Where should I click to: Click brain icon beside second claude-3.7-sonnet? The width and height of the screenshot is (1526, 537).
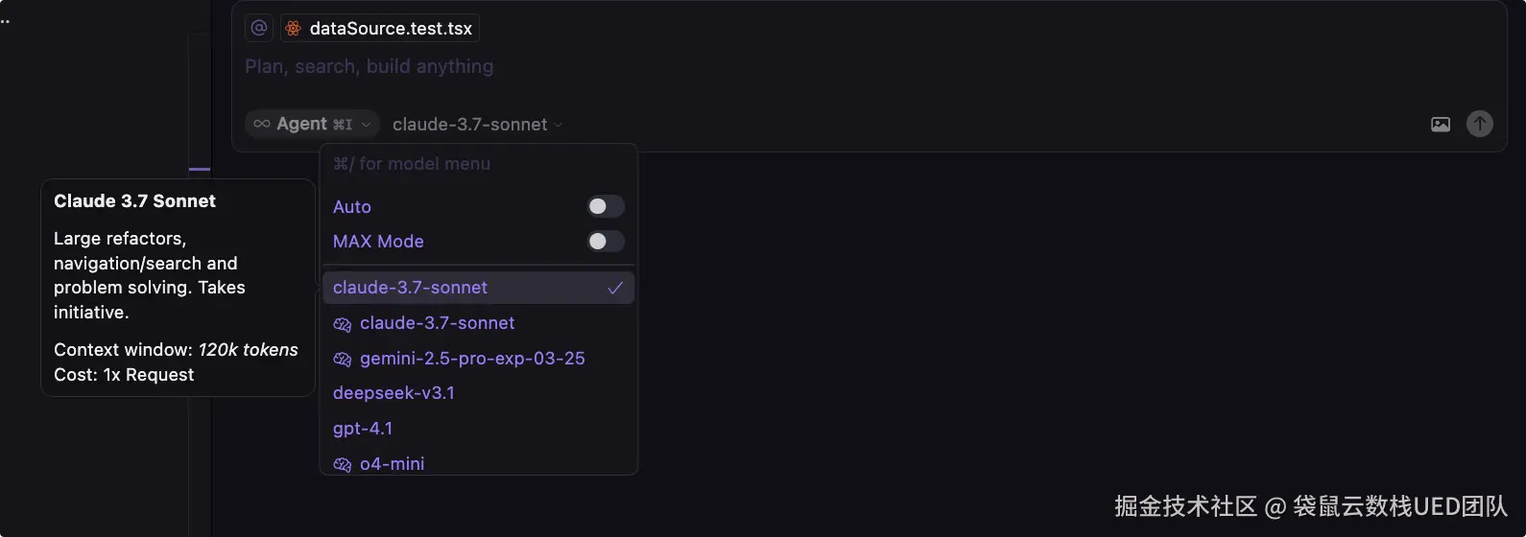pos(342,324)
